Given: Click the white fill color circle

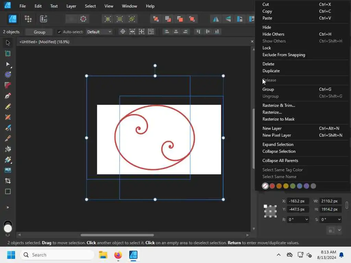Looking at the screenshot, I should 8,228.
